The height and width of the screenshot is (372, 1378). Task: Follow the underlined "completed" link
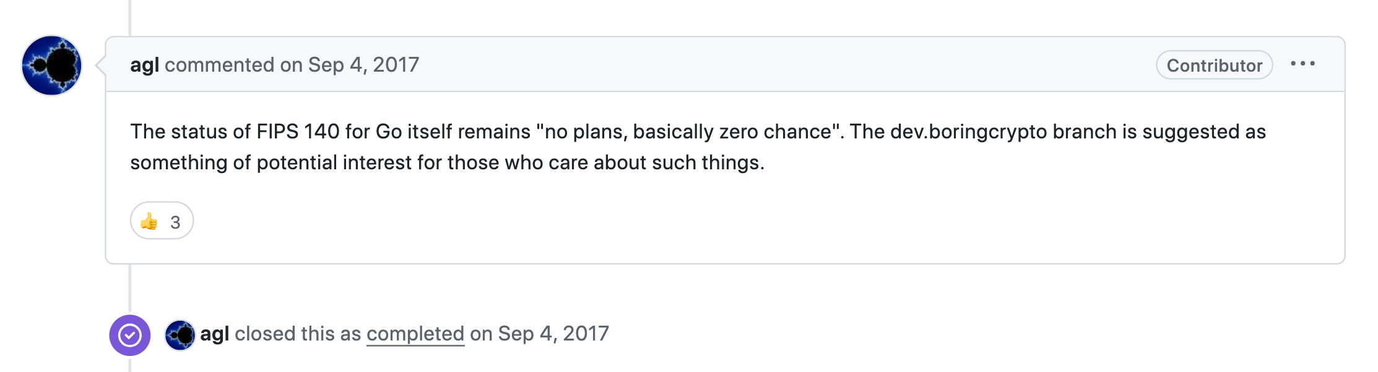[x=415, y=334]
